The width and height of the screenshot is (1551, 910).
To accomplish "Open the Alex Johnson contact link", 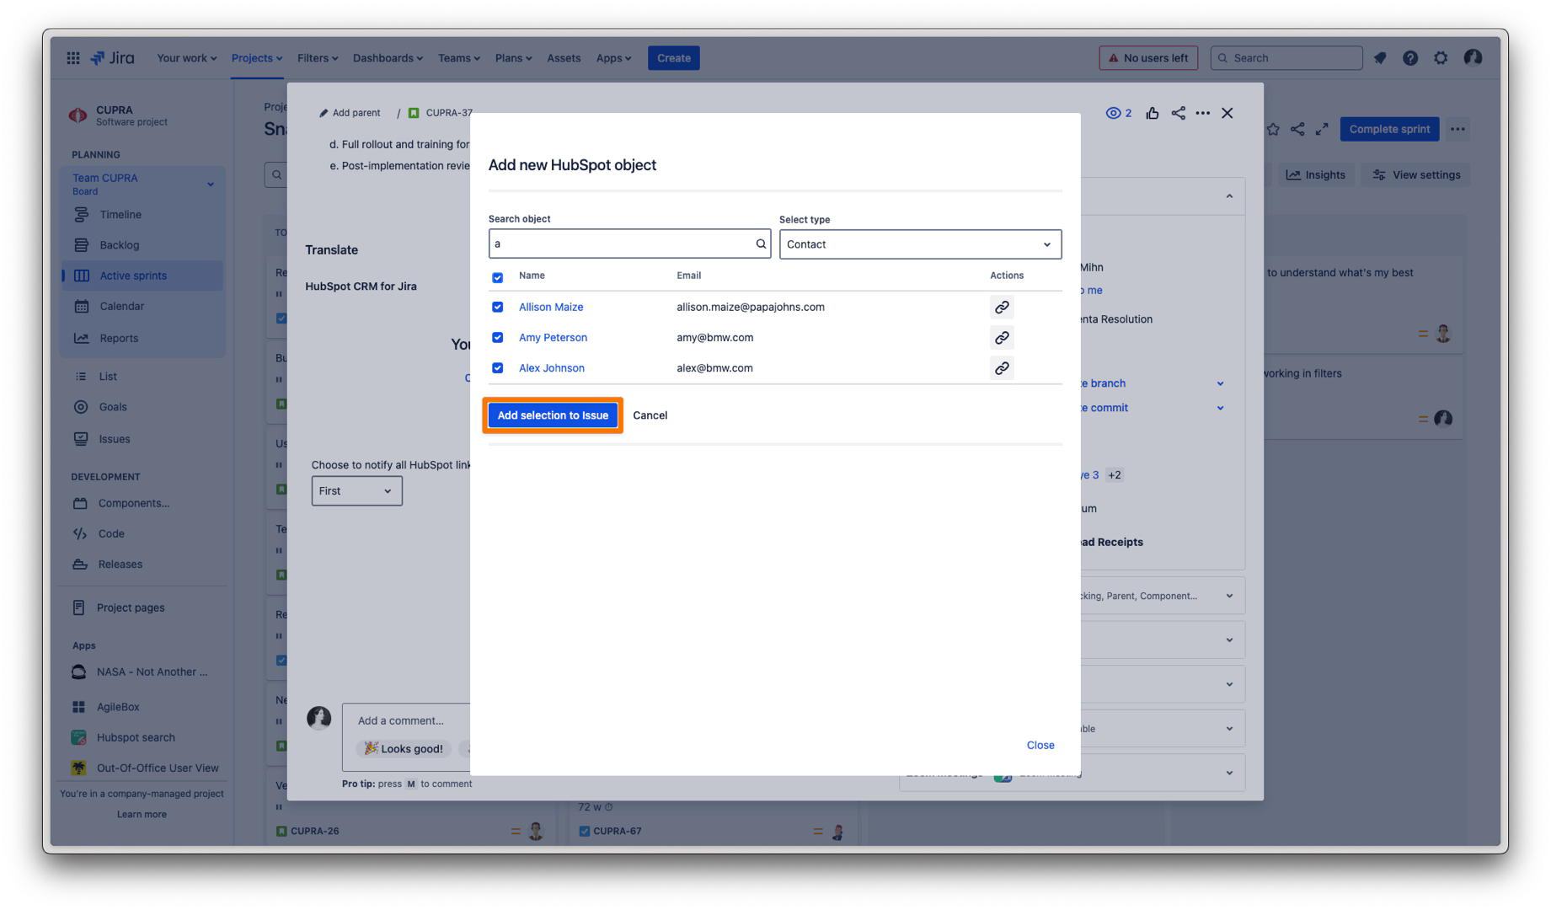I will pyautogui.click(x=552, y=368).
